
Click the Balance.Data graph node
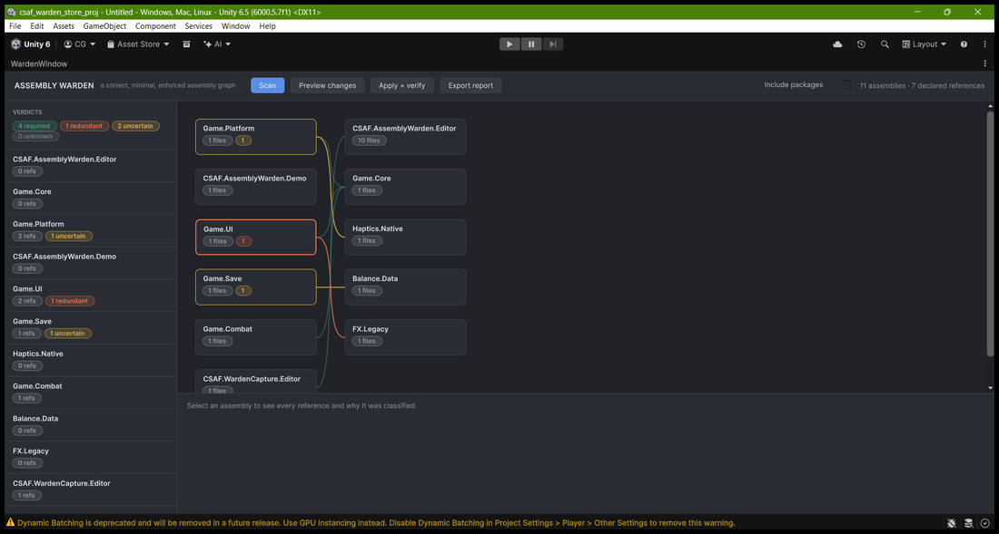[x=405, y=286]
